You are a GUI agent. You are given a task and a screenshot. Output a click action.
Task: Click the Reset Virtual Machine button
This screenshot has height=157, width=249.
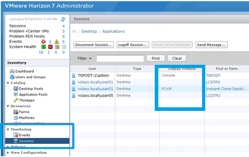click(x=172, y=45)
